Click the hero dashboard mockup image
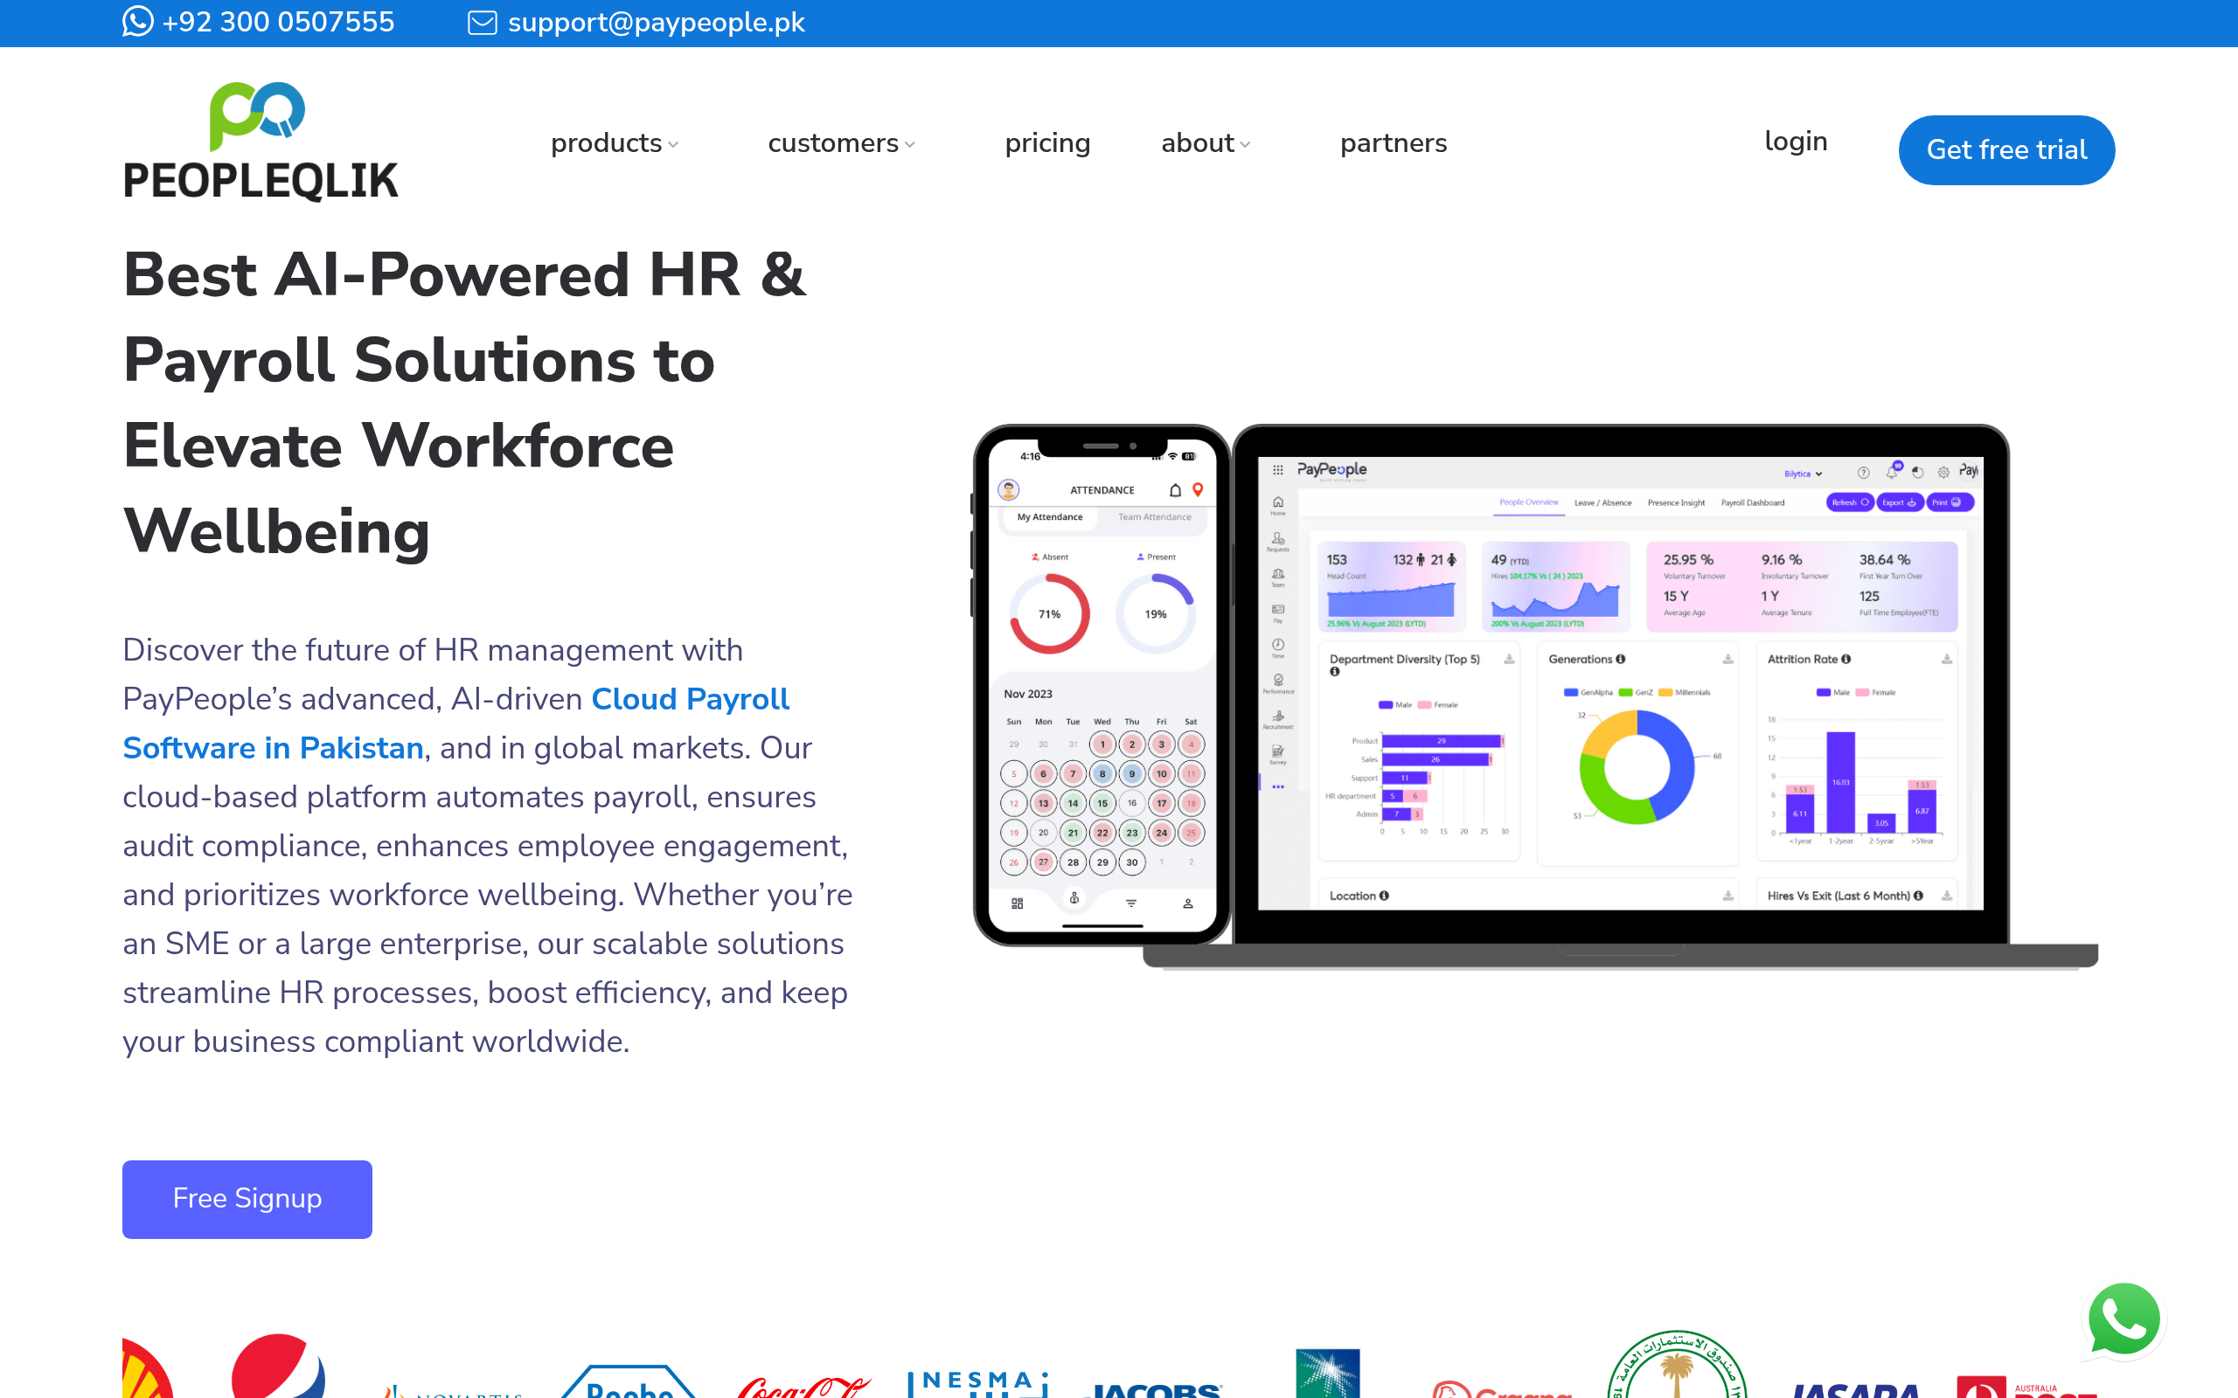The height and width of the screenshot is (1398, 2238). [1535, 696]
